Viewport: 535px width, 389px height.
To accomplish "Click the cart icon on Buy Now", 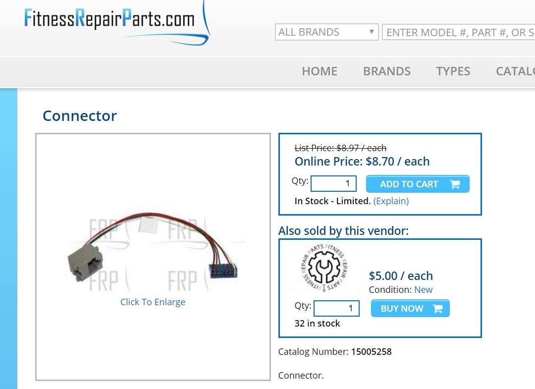I will [438, 308].
